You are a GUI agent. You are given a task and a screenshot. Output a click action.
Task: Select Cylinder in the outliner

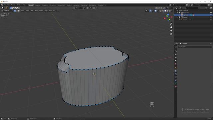click(186, 15)
